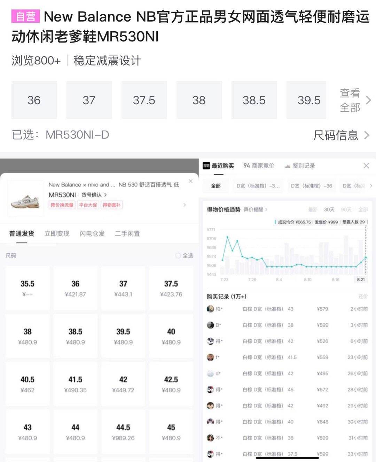Image resolution: width=376 pixels, height=462 pixels.
Task: Open 鉴别记录 tab
Action: pyautogui.click(x=304, y=166)
